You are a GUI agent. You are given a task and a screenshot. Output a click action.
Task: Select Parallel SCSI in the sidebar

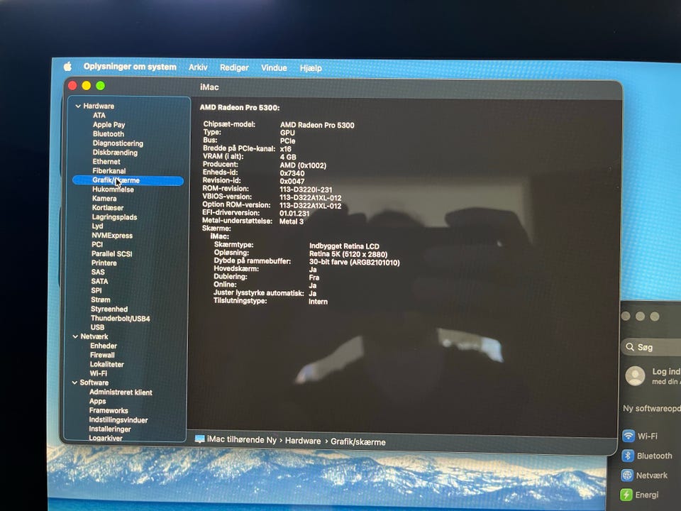[x=111, y=254]
